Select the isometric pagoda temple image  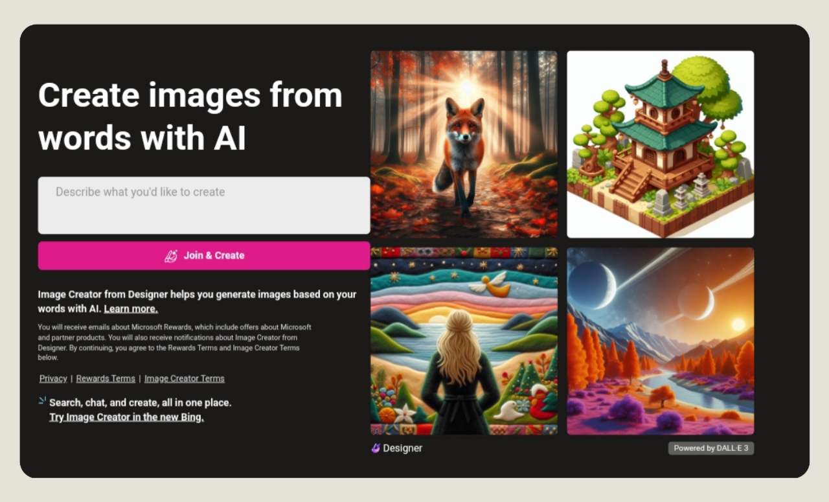tap(661, 144)
